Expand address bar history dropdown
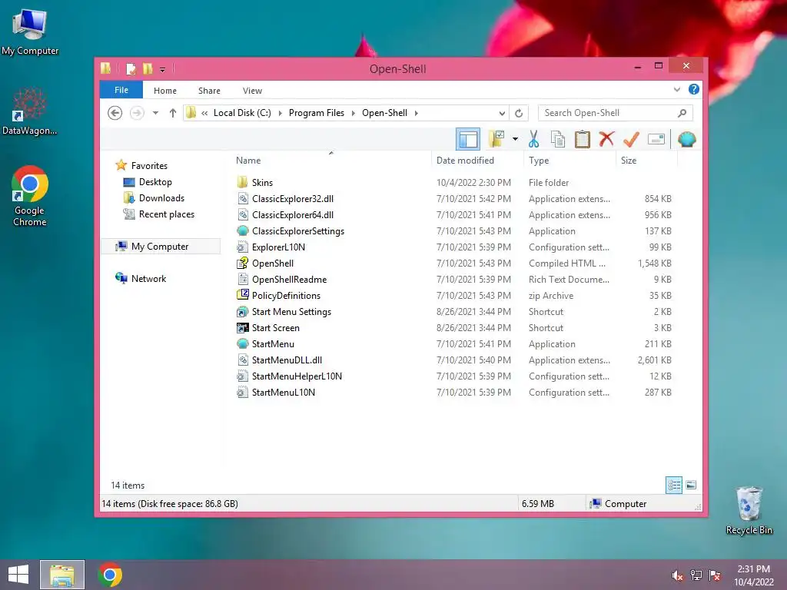The image size is (787, 590). (501, 113)
